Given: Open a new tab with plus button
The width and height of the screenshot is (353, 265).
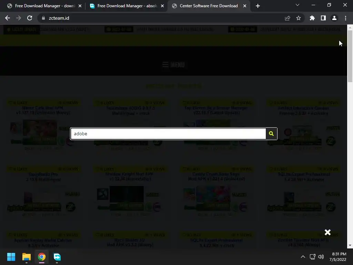Looking at the screenshot, I should (x=258, y=6).
